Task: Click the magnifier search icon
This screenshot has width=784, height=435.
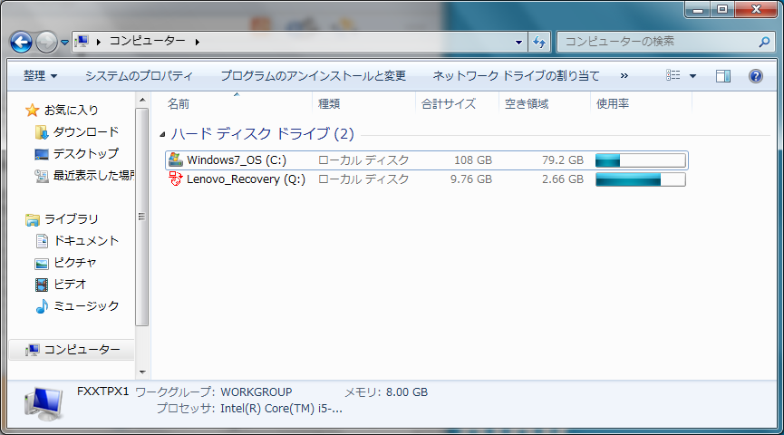Action: [x=764, y=42]
